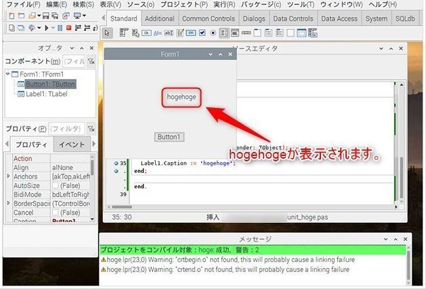Click Button1 on the Form1 window

(x=169, y=137)
